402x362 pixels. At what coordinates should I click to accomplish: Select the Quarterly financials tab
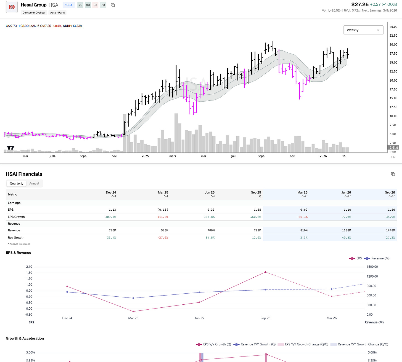[x=17, y=183]
